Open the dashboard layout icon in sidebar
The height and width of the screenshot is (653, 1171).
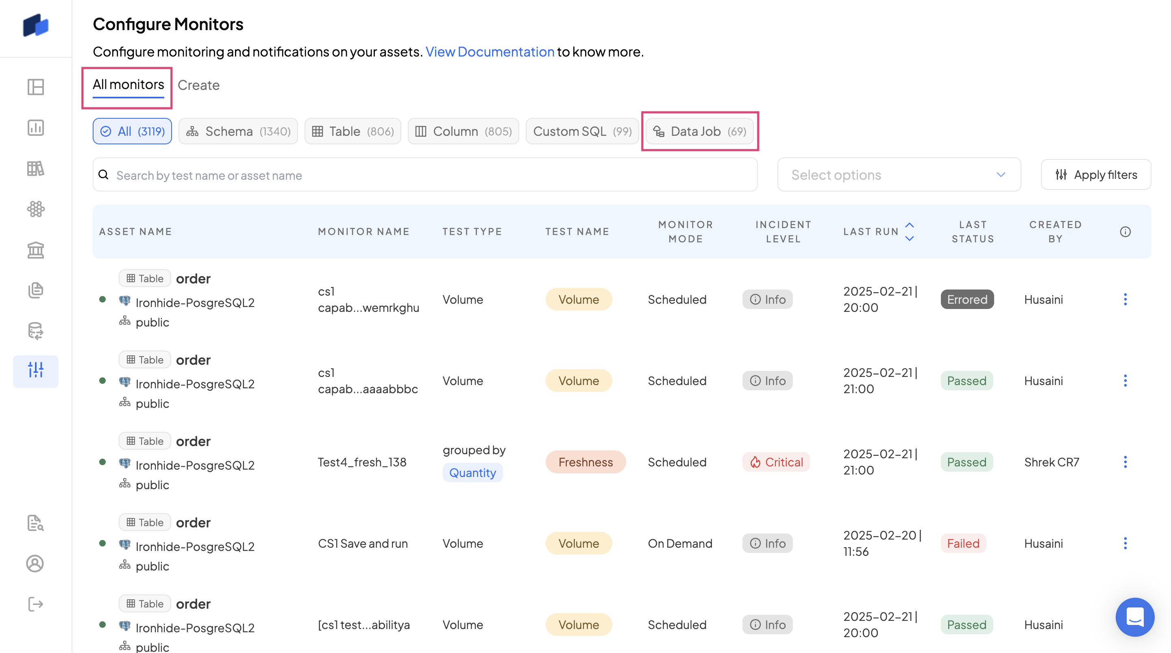(x=35, y=87)
